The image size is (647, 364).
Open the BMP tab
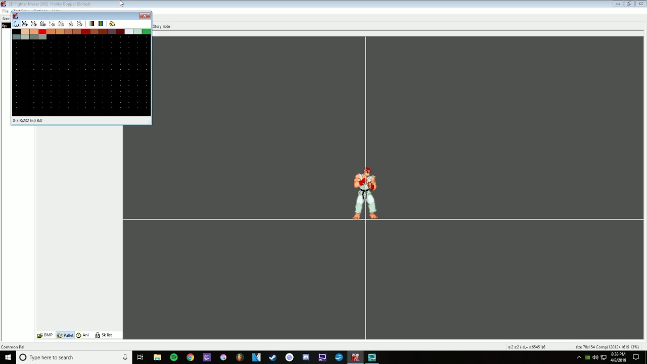pyautogui.click(x=45, y=335)
